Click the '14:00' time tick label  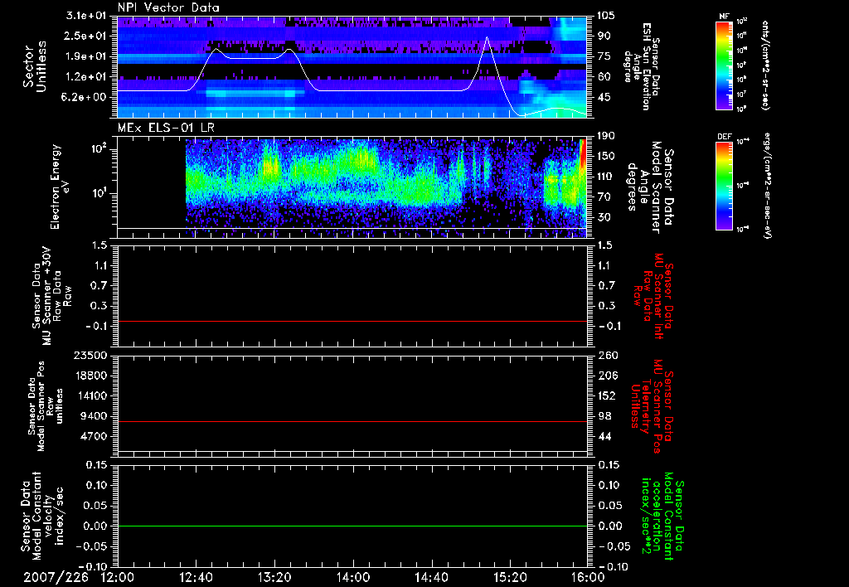tap(353, 577)
